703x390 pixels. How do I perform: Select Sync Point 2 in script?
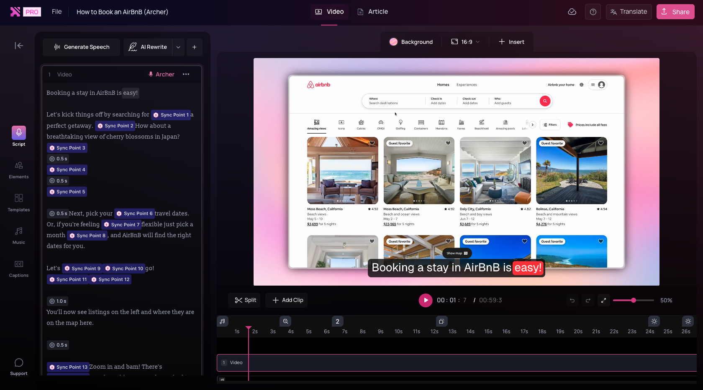115,126
